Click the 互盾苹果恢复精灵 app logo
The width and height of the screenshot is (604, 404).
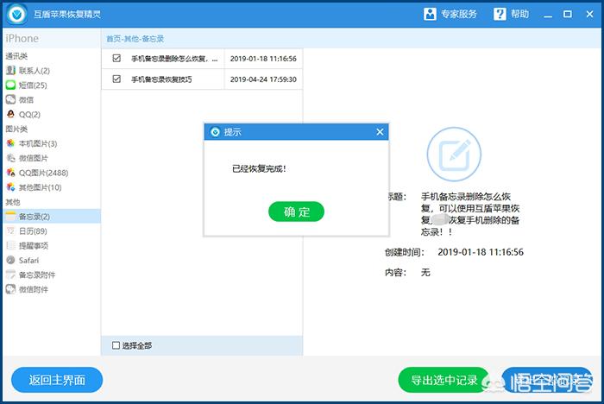click(x=17, y=15)
